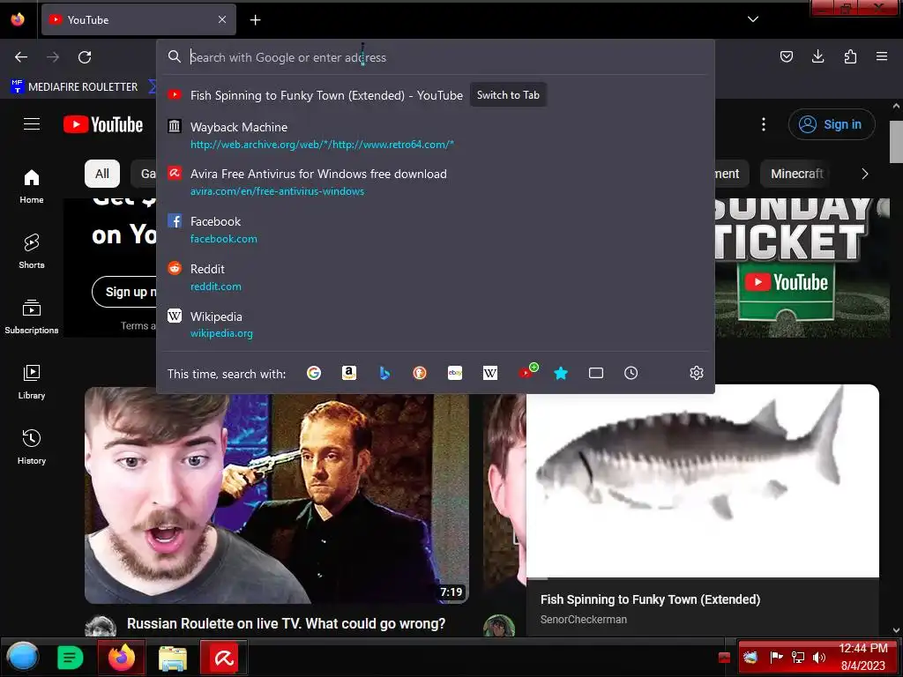Open Firefox from the taskbar
Image resolution: width=903 pixels, height=677 pixels.
122,657
